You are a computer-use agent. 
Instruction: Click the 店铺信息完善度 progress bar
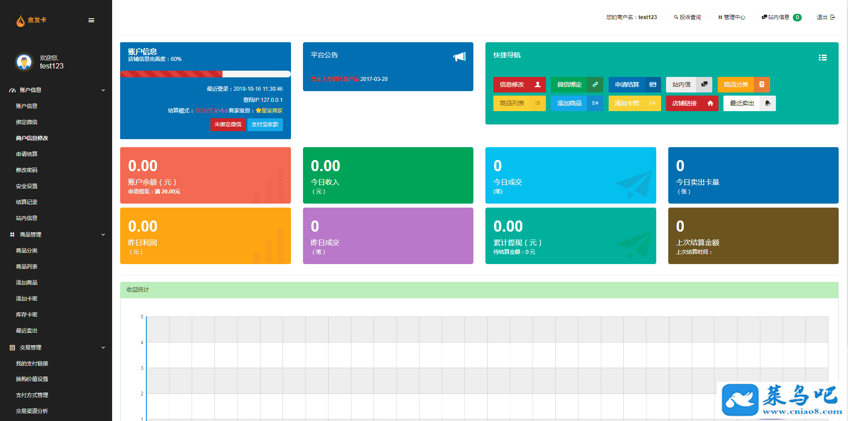(206, 74)
